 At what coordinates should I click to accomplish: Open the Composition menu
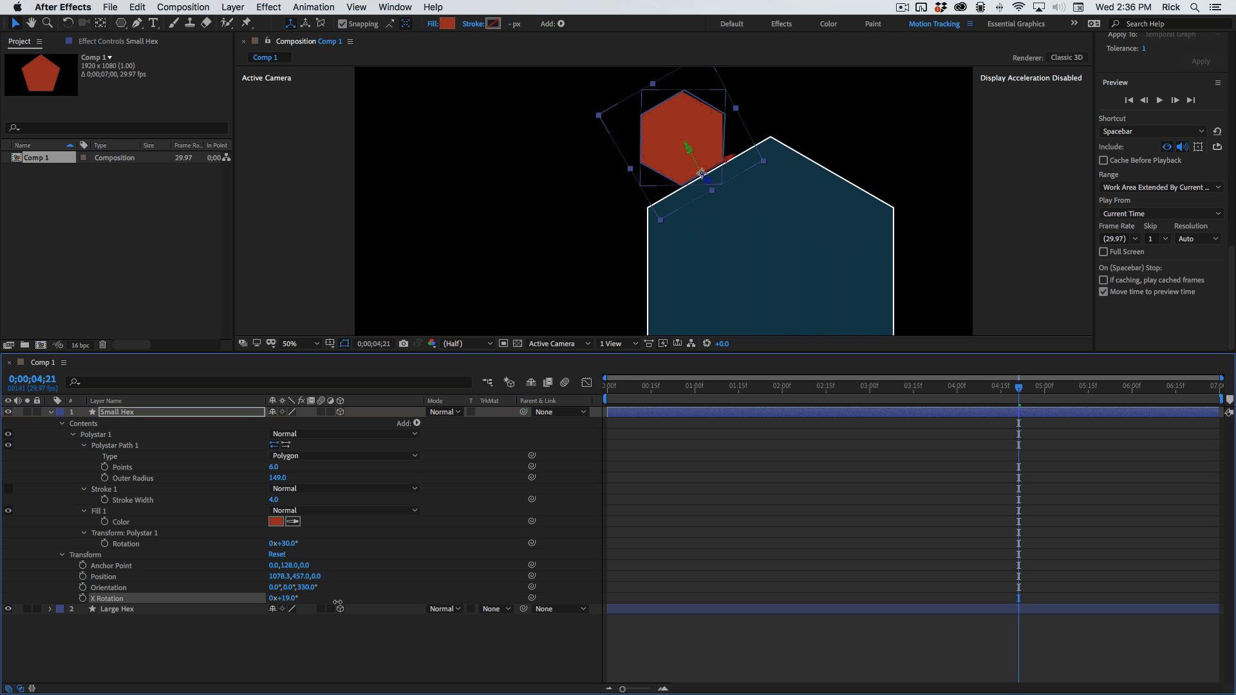183,7
